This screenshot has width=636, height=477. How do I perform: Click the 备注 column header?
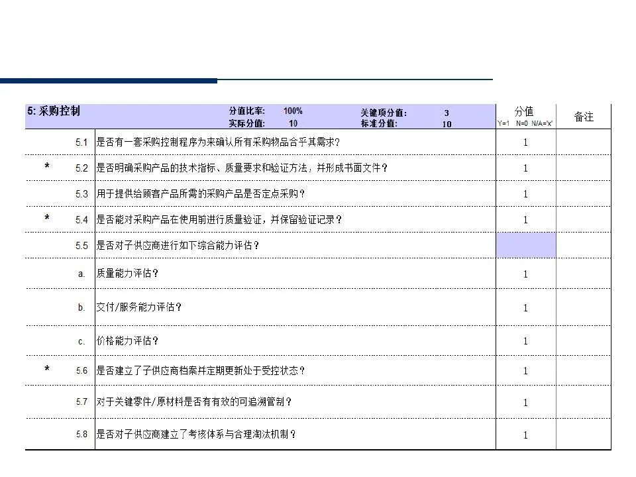coord(586,115)
